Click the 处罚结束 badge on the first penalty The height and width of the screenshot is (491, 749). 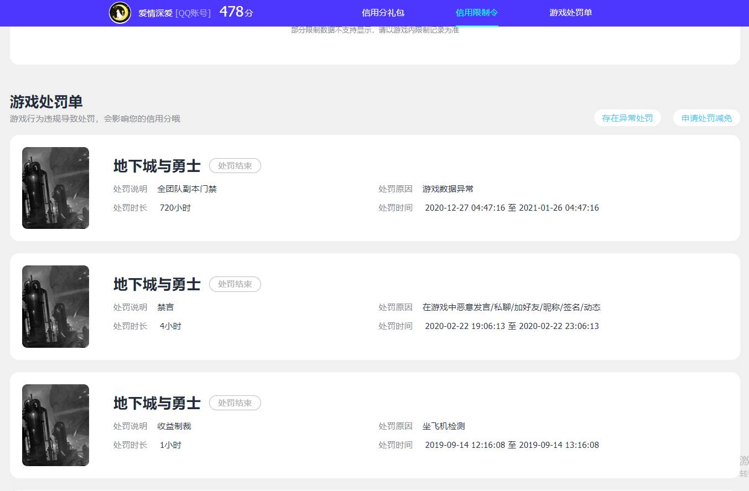[x=235, y=165]
